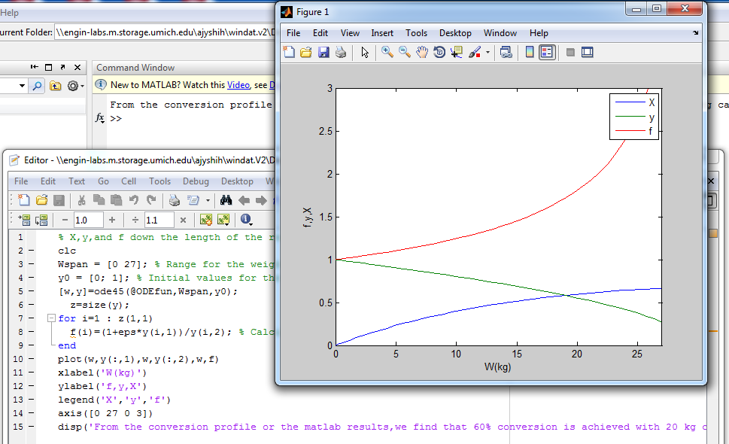Open the Window menu in Figure 1
The width and height of the screenshot is (729, 444).
tap(500, 33)
